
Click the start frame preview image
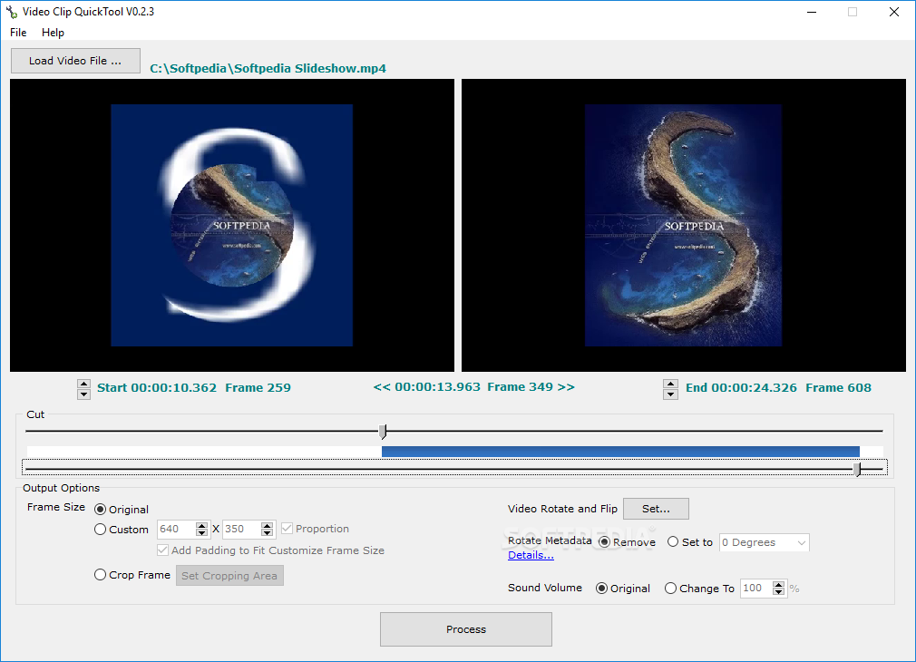coord(232,225)
